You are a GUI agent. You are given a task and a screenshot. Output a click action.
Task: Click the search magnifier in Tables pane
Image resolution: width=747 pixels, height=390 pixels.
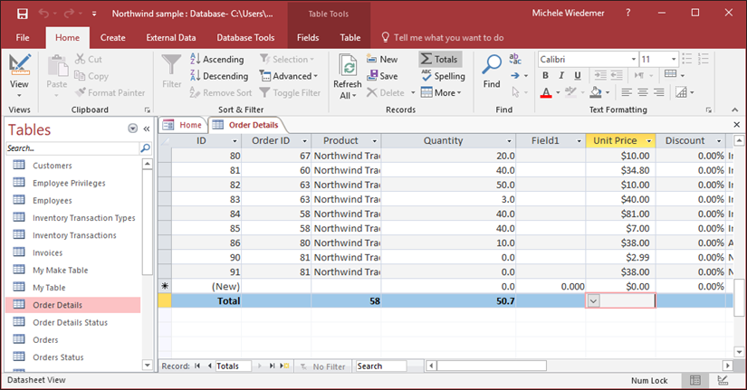pos(145,148)
